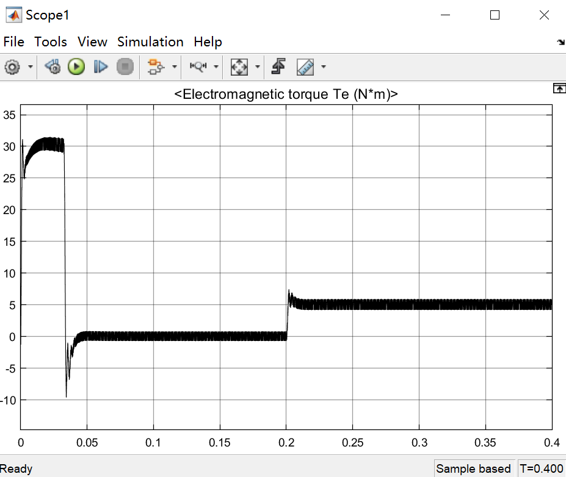Open the File menu
Image resolution: width=566 pixels, height=477 pixels.
coord(13,42)
